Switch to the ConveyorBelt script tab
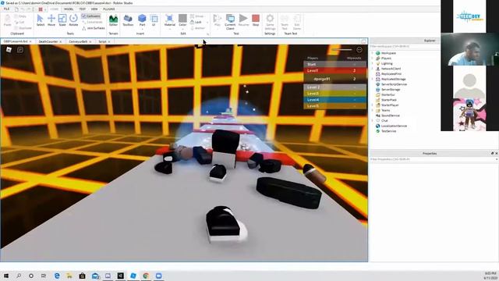499x281 pixels. coord(78,41)
